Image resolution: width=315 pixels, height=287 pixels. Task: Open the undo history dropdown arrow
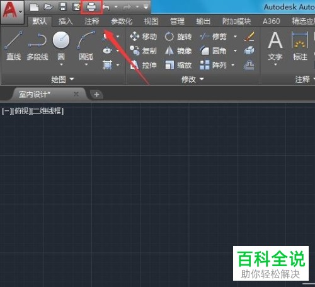pyautogui.click(x=116, y=7)
